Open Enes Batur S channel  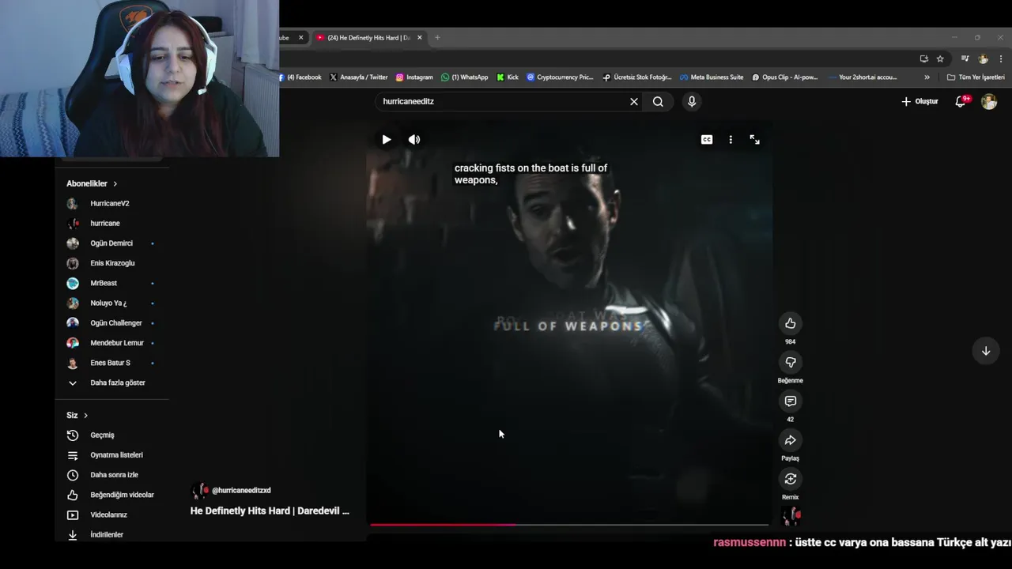coord(111,363)
